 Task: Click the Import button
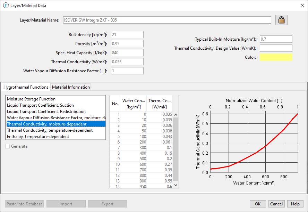(66, 204)
